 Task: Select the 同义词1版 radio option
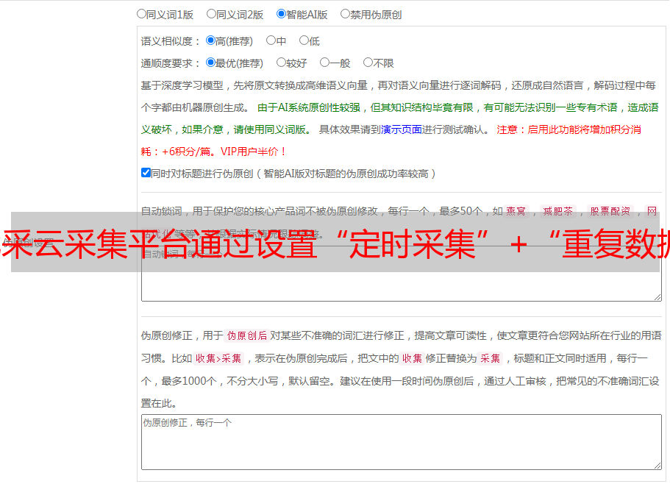(x=141, y=14)
